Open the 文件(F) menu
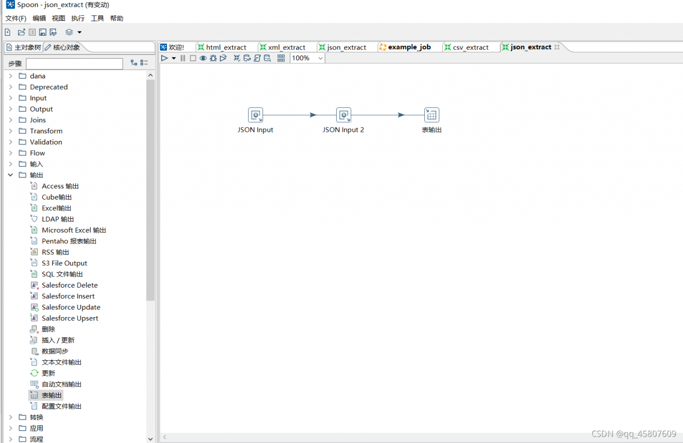 [x=16, y=18]
